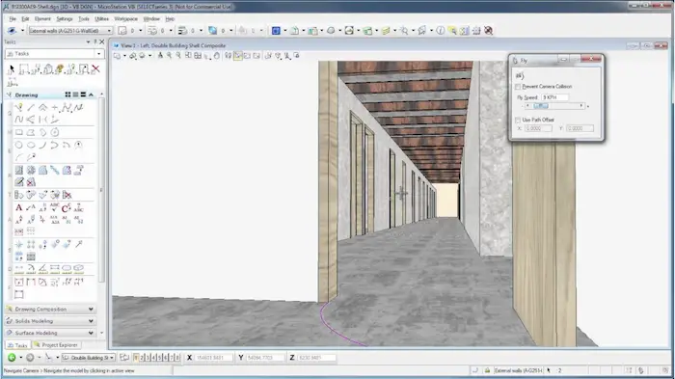The height and width of the screenshot is (379, 675).
Task: Open the Pan View hand tool
Action: coord(217,56)
